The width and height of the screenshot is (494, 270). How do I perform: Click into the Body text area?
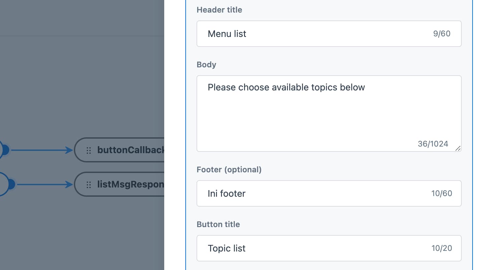pyautogui.click(x=329, y=114)
